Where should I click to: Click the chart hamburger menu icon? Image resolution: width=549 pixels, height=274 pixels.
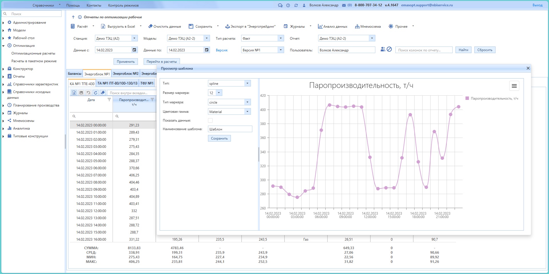click(514, 86)
